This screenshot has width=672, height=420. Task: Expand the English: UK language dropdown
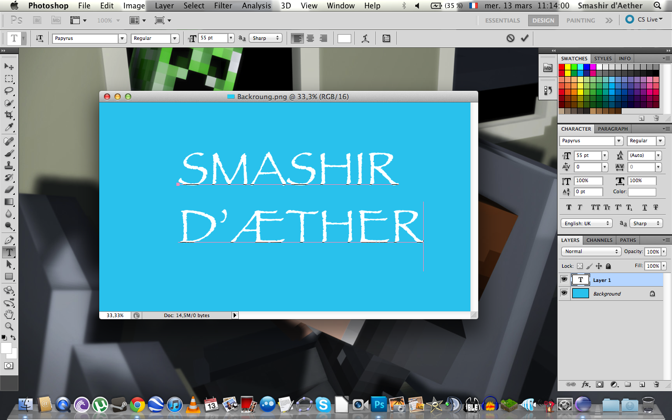[586, 223]
